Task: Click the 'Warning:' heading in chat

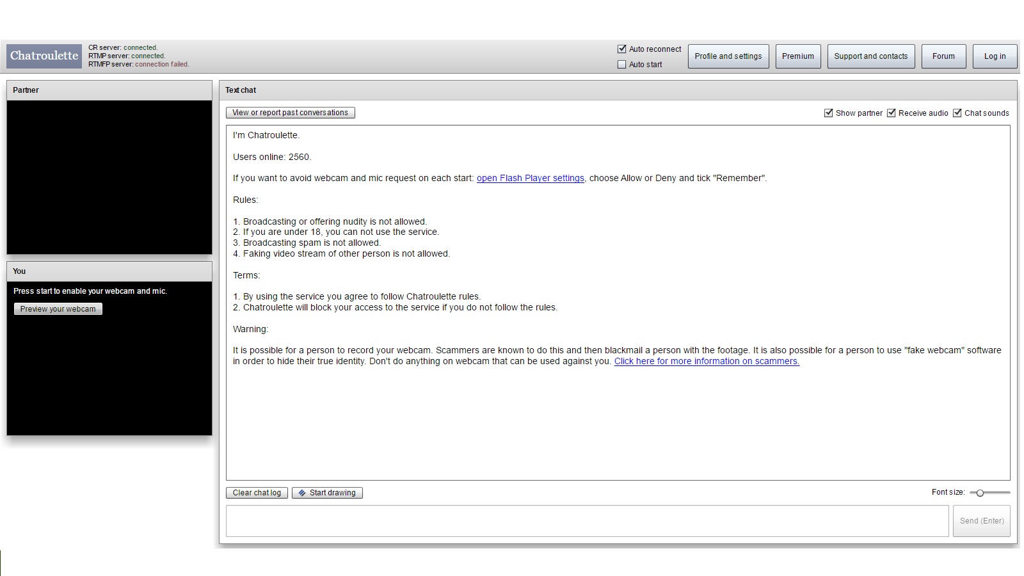Action: point(251,329)
